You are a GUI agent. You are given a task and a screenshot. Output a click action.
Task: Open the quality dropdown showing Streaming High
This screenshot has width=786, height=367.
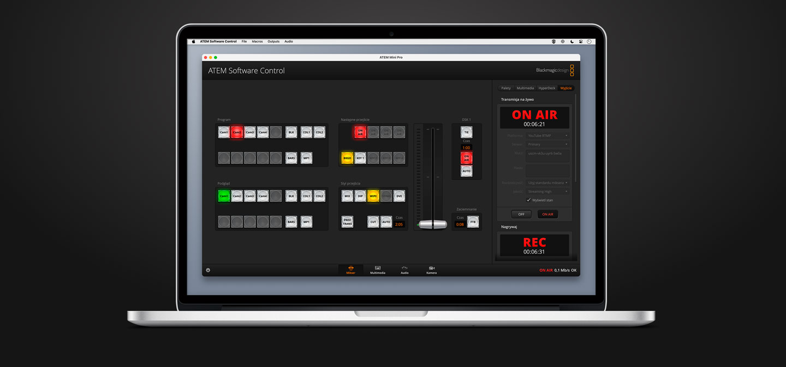click(547, 192)
